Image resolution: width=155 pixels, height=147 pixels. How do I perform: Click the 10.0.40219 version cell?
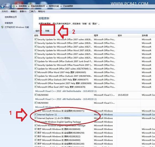click(123, 95)
